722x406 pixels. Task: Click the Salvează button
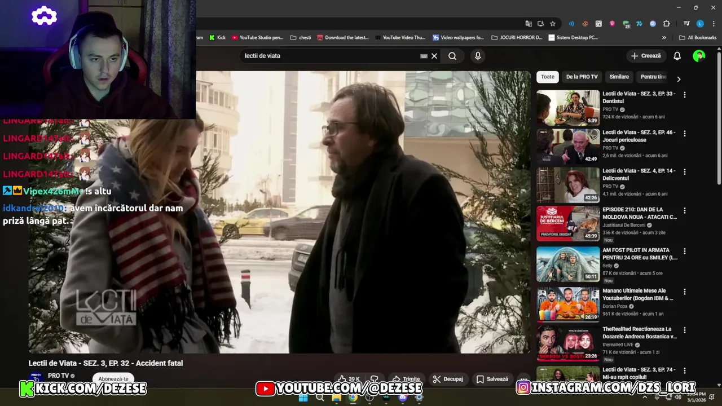[492, 379]
